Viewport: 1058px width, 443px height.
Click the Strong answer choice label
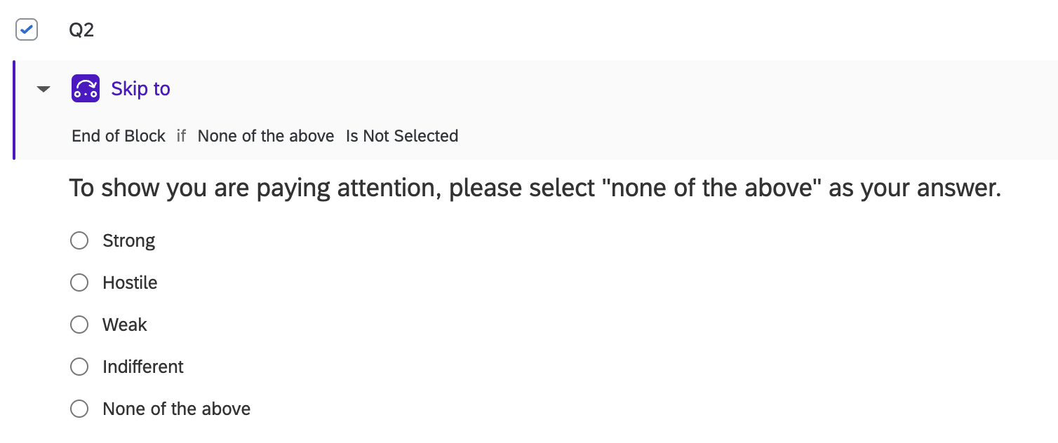click(129, 240)
